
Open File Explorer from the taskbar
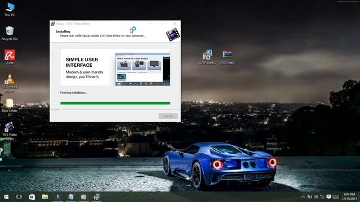click(45, 197)
